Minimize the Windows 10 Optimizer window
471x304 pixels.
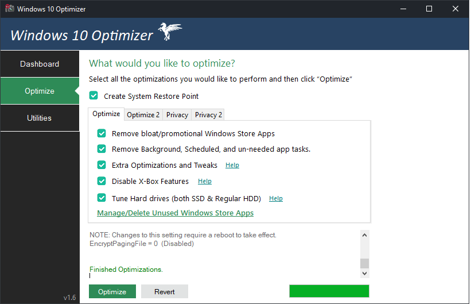point(403,9)
